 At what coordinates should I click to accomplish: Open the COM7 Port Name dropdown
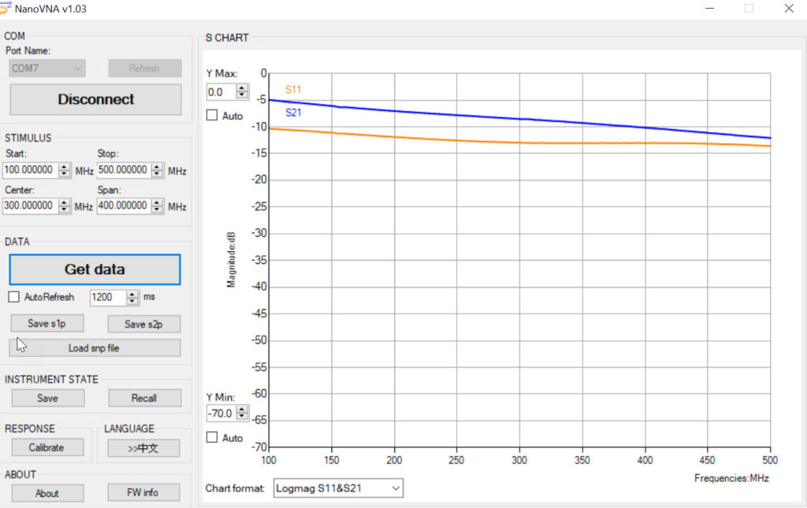[47, 69]
